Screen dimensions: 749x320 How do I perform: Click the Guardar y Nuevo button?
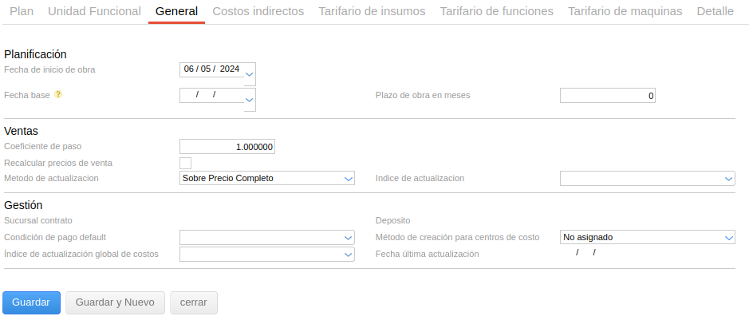[x=115, y=302]
